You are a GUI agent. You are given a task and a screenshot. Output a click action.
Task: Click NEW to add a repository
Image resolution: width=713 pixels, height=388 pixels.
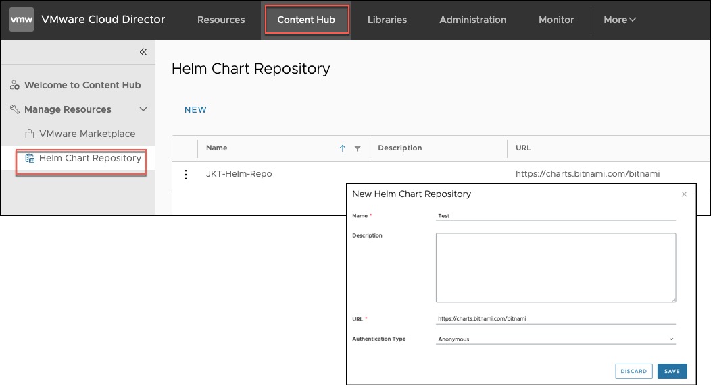196,110
